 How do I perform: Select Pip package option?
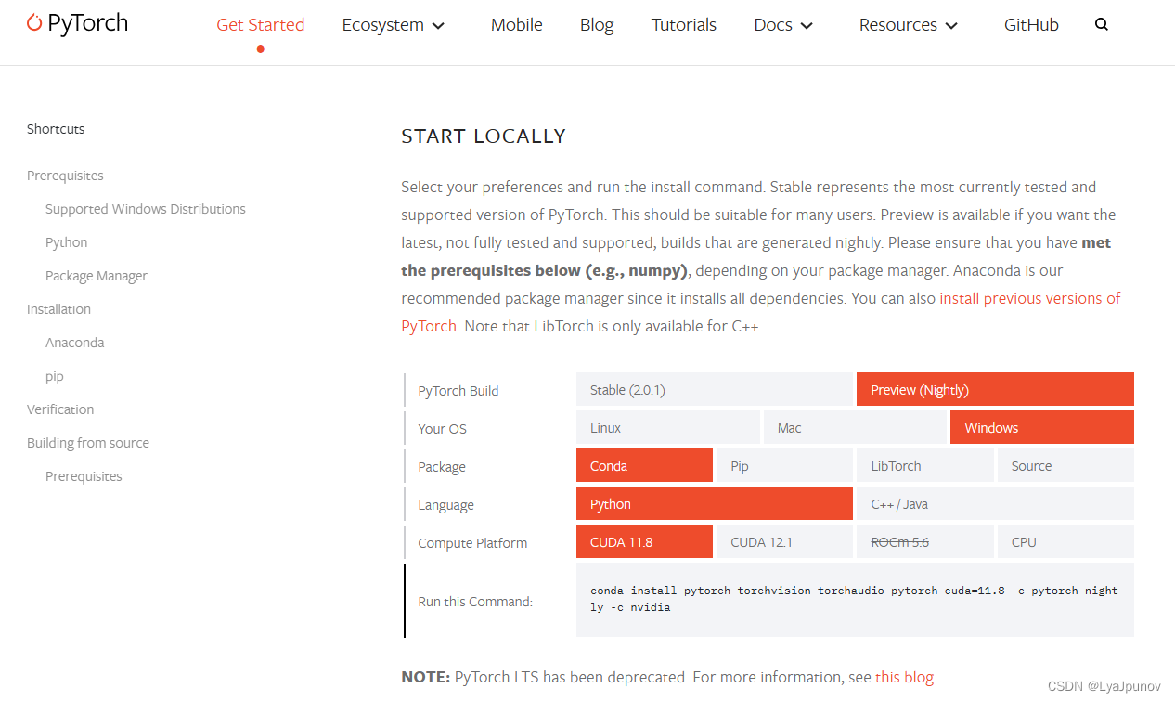tap(784, 466)
